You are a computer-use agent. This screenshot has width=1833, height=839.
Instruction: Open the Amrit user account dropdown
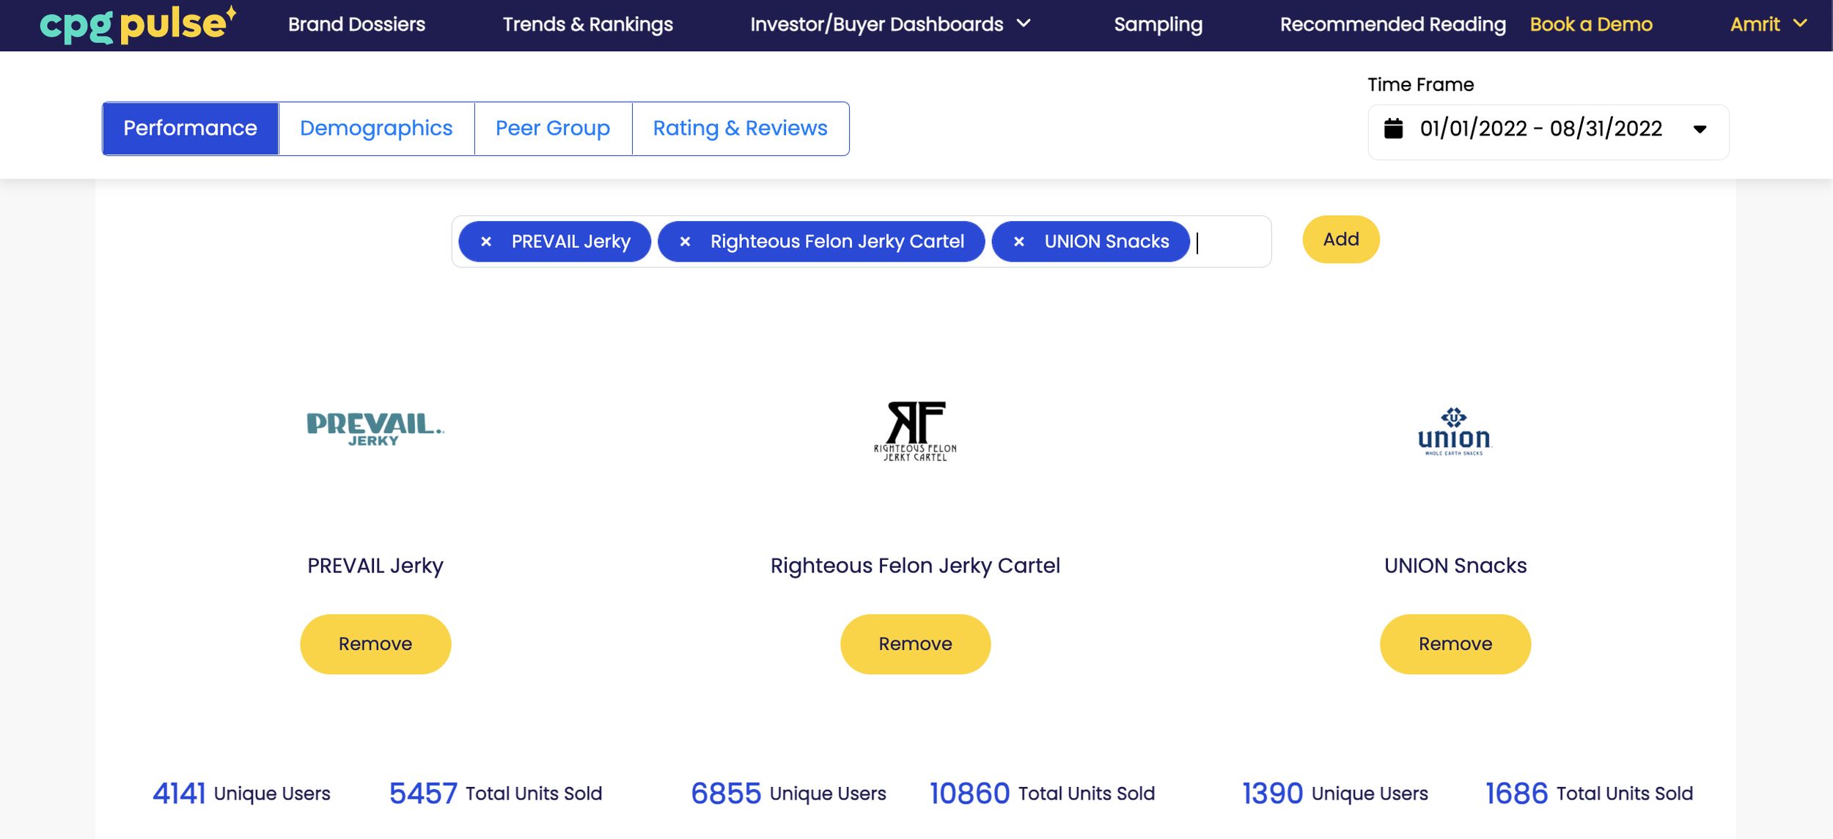[1768, 24]
